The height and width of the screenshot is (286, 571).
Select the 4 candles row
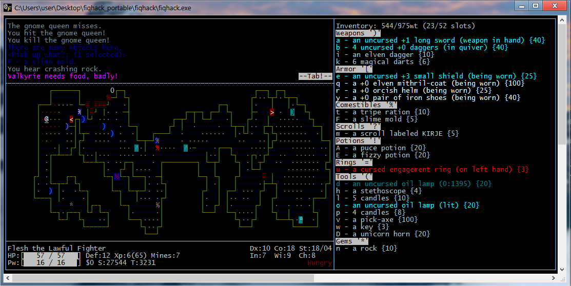[370, 213]
